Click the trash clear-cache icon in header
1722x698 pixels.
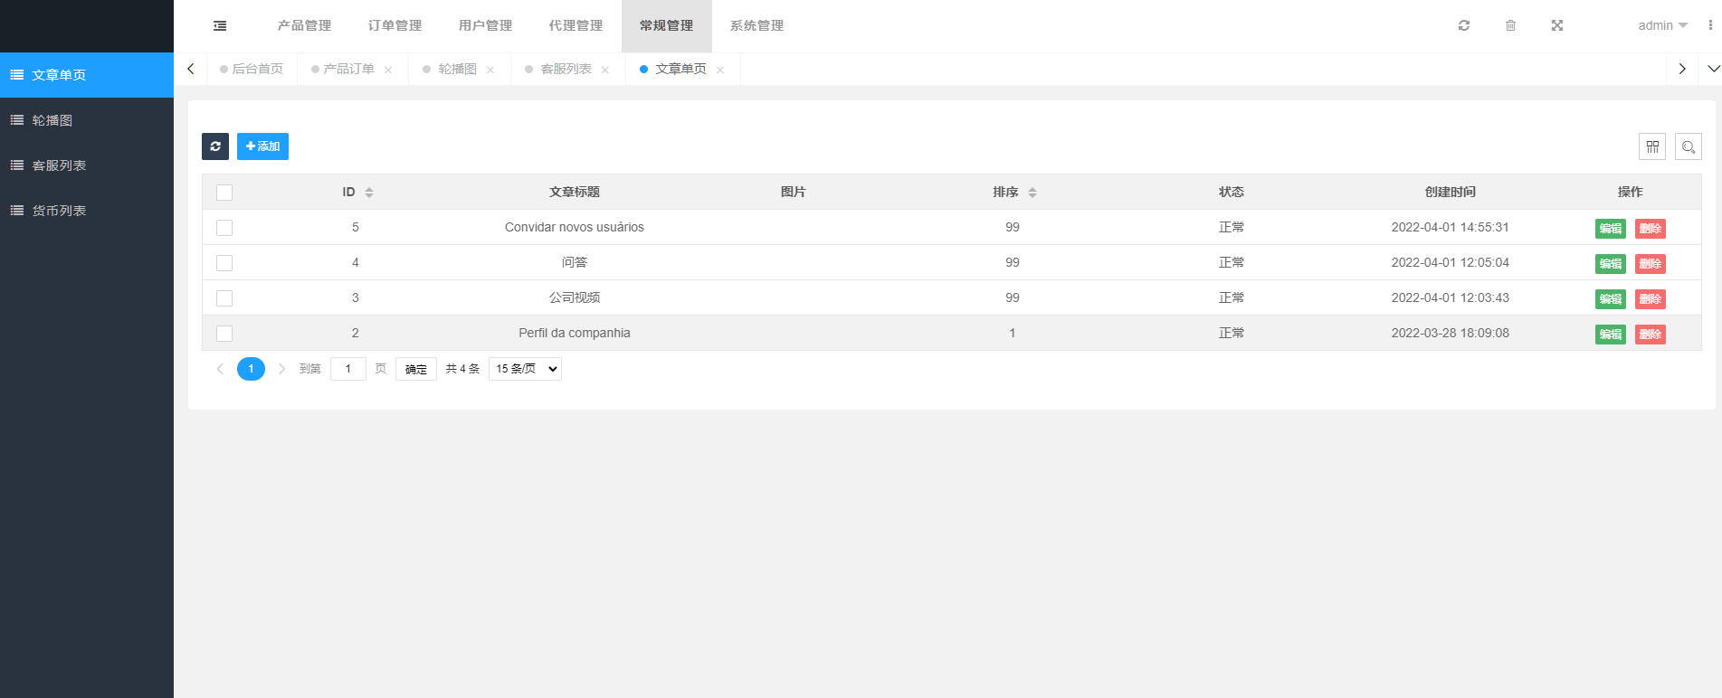point(1510,25)
